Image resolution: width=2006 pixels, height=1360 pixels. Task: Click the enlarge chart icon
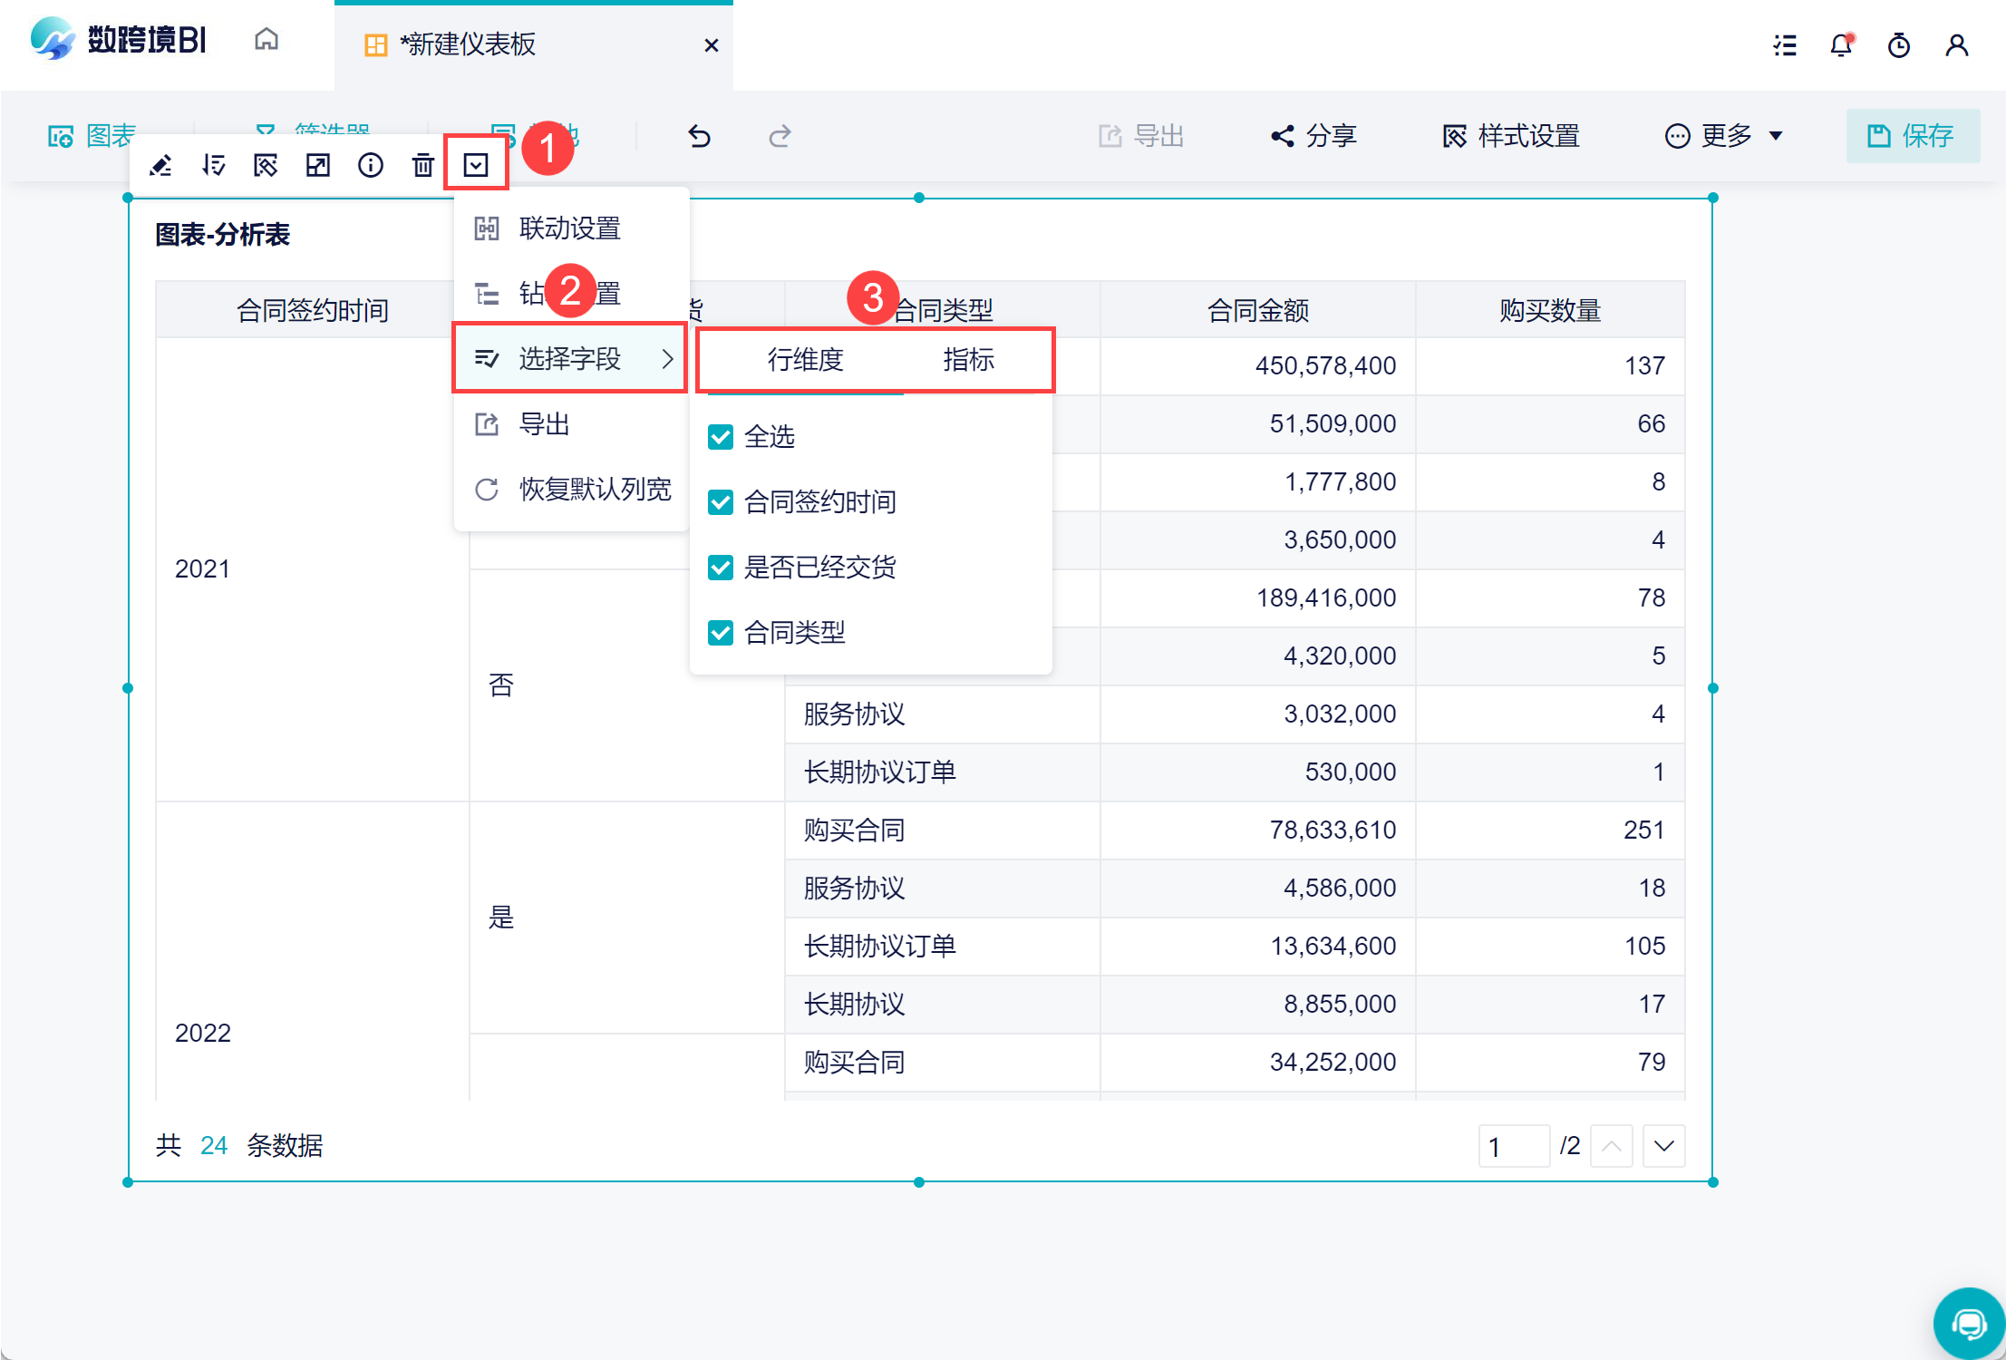pyautogui.click(x=318, y=165)
